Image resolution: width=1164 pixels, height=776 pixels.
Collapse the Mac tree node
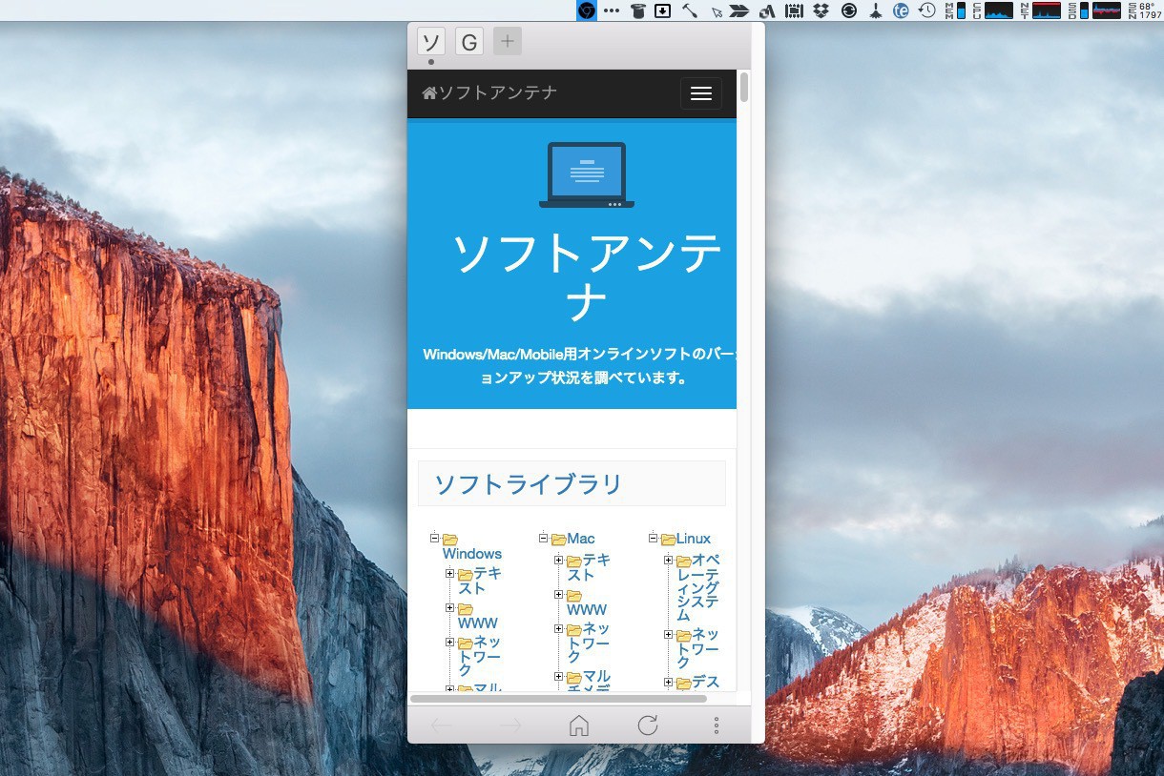pos(544,539)
